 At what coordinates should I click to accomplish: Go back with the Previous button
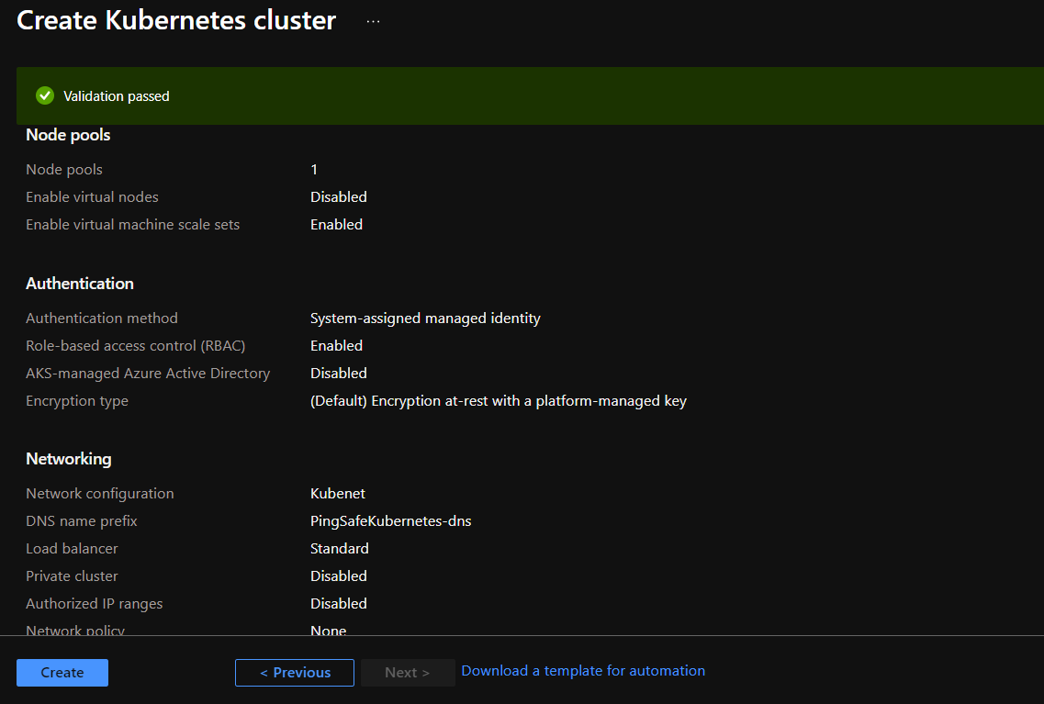coord(295,673)
